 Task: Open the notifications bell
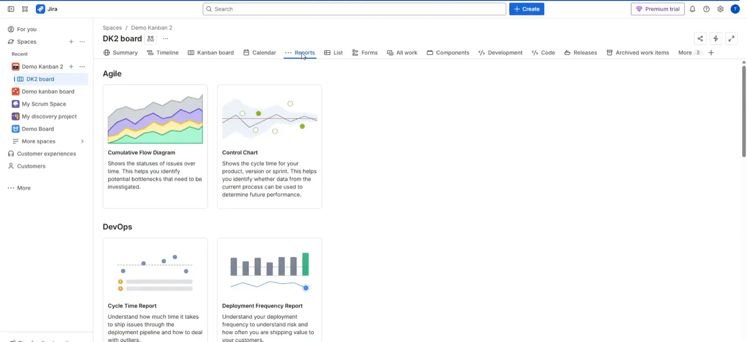point(692,9)
